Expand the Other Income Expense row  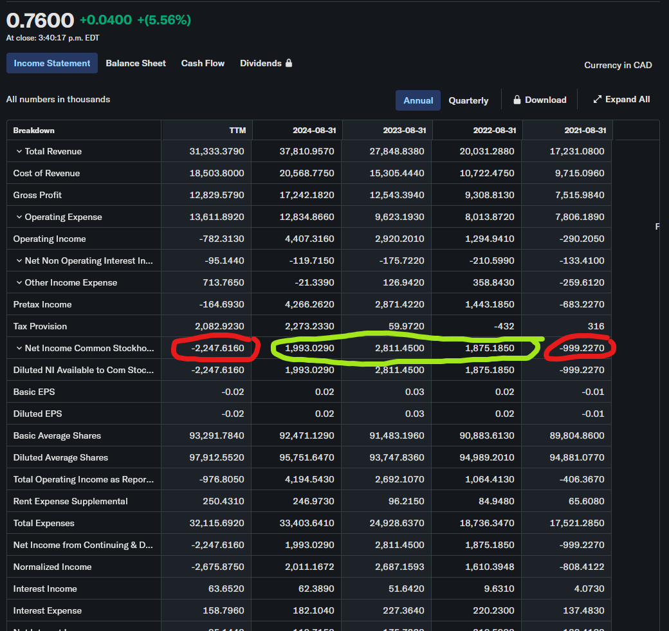click(x=19, y=282)
